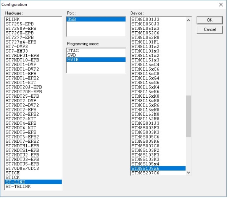Image resolution: width=230 pixels, height=198 pixels.
Task: Select STM8S105x6 device
Action: click(x=158, y=168)
